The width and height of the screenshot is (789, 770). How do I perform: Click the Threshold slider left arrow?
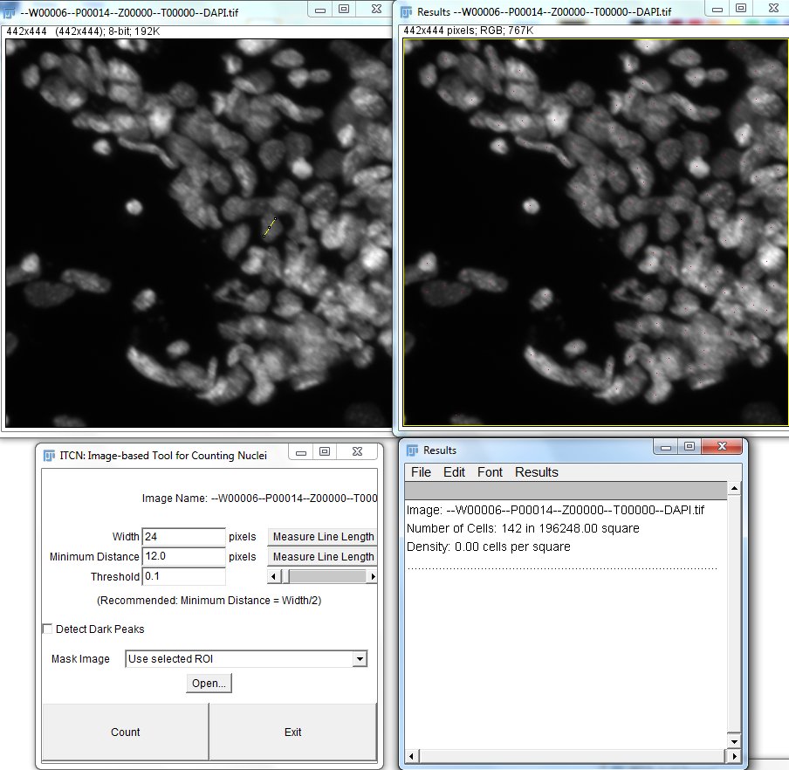point(272,576)
